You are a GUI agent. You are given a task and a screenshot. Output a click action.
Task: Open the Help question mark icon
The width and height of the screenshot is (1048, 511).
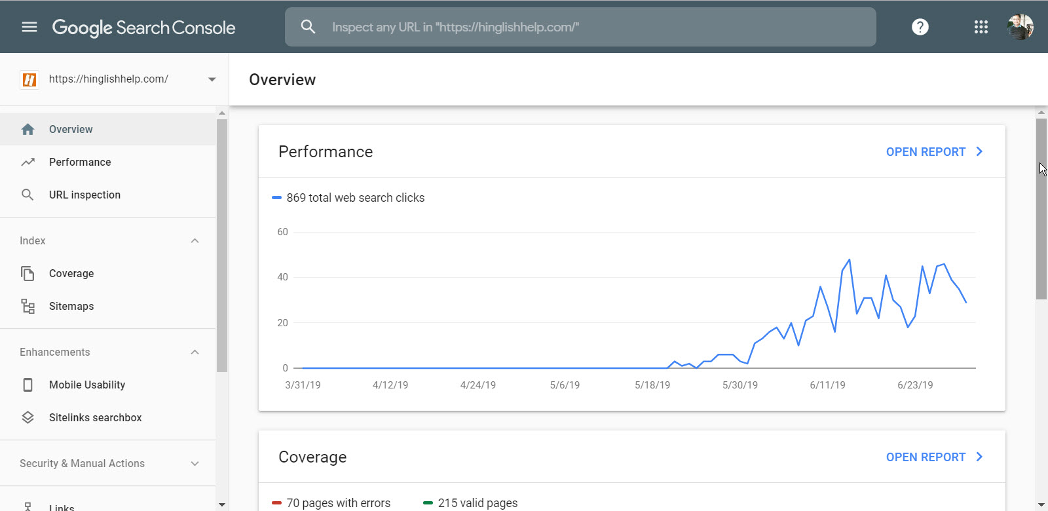tap(920, 27)
